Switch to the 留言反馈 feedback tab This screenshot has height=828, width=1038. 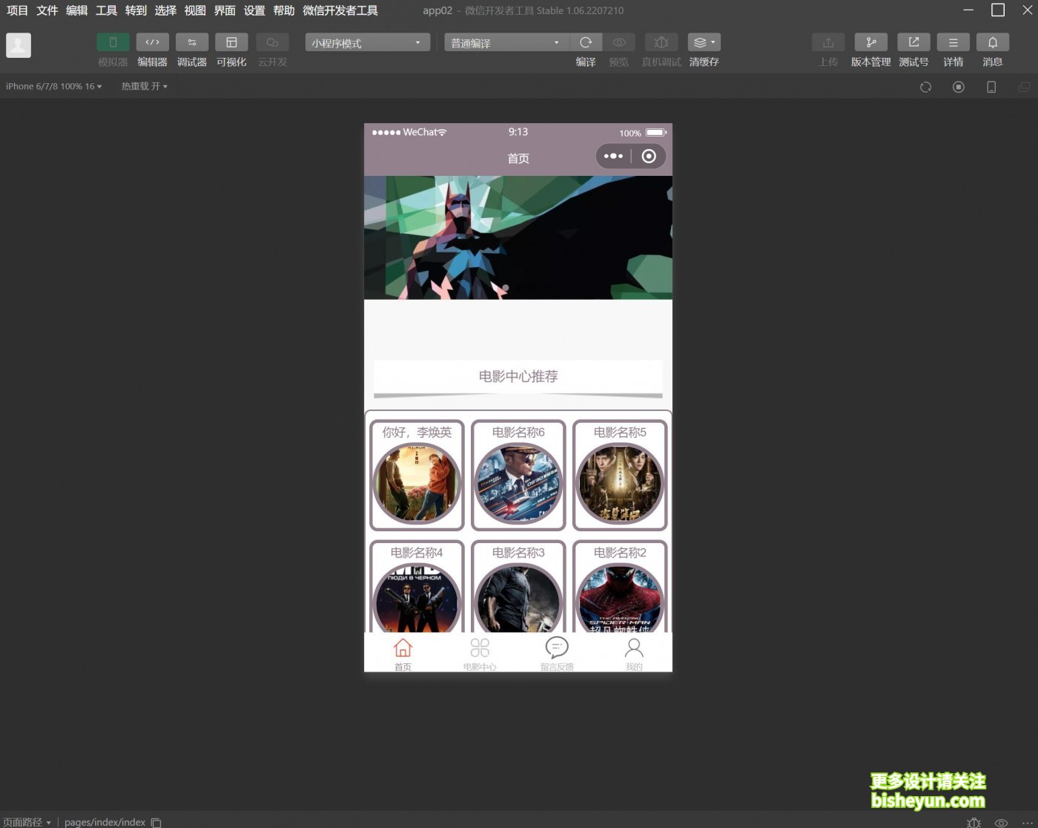point(557,654)
